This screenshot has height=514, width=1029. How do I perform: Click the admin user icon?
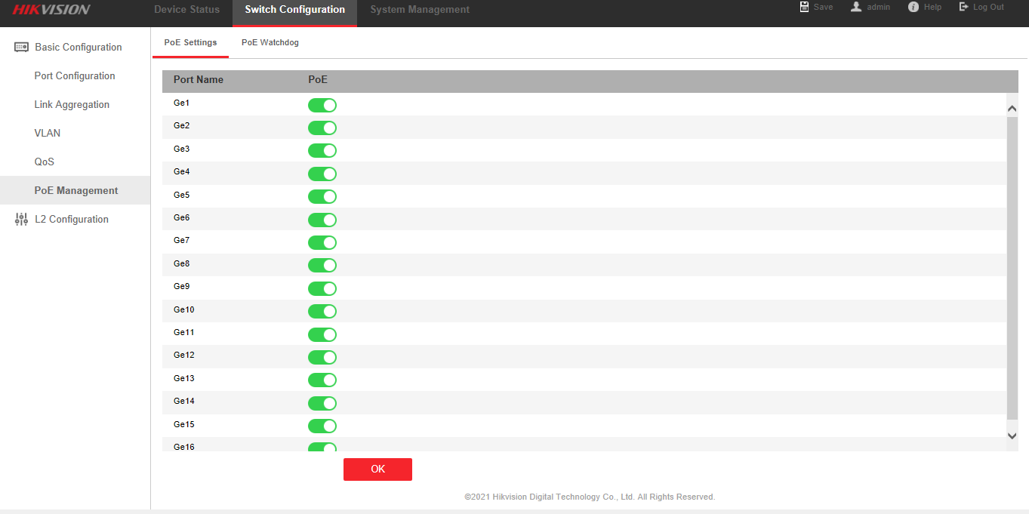(856, 7)
